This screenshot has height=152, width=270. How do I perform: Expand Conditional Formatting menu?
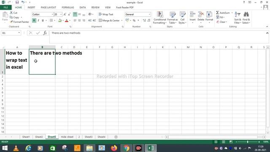coord(159,18)
